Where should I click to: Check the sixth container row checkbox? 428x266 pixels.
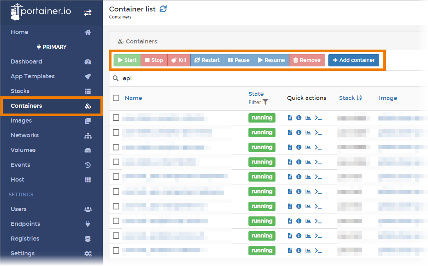[116, 191]
